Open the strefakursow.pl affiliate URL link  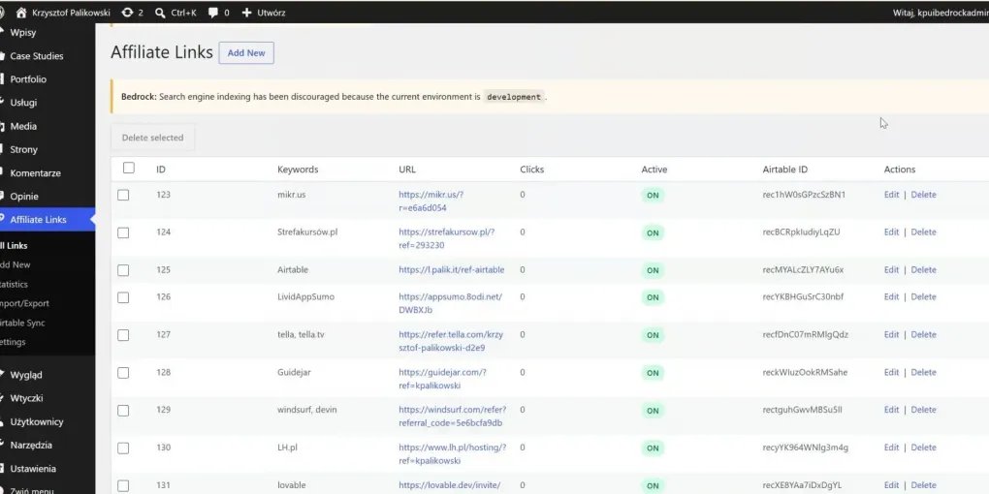pyautogui.click(x=447, y=238)
